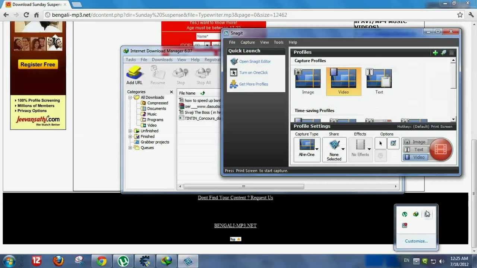This screenshot has height=268, width=477.
Task: Open Snagit Help menu
Action: [293, 42]
